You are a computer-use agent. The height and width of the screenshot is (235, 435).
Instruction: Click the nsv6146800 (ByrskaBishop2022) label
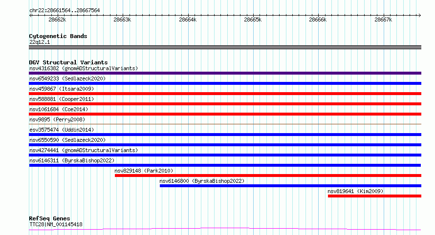(202, 181)
